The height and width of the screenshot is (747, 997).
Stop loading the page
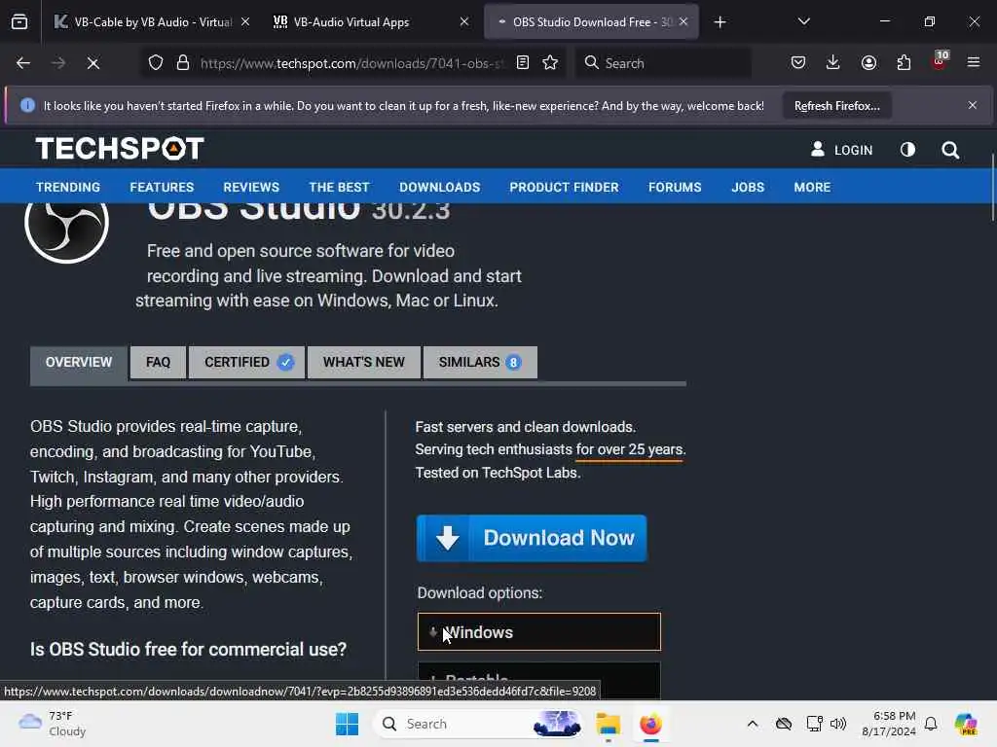pyautogui.click(x=92, y=63)
